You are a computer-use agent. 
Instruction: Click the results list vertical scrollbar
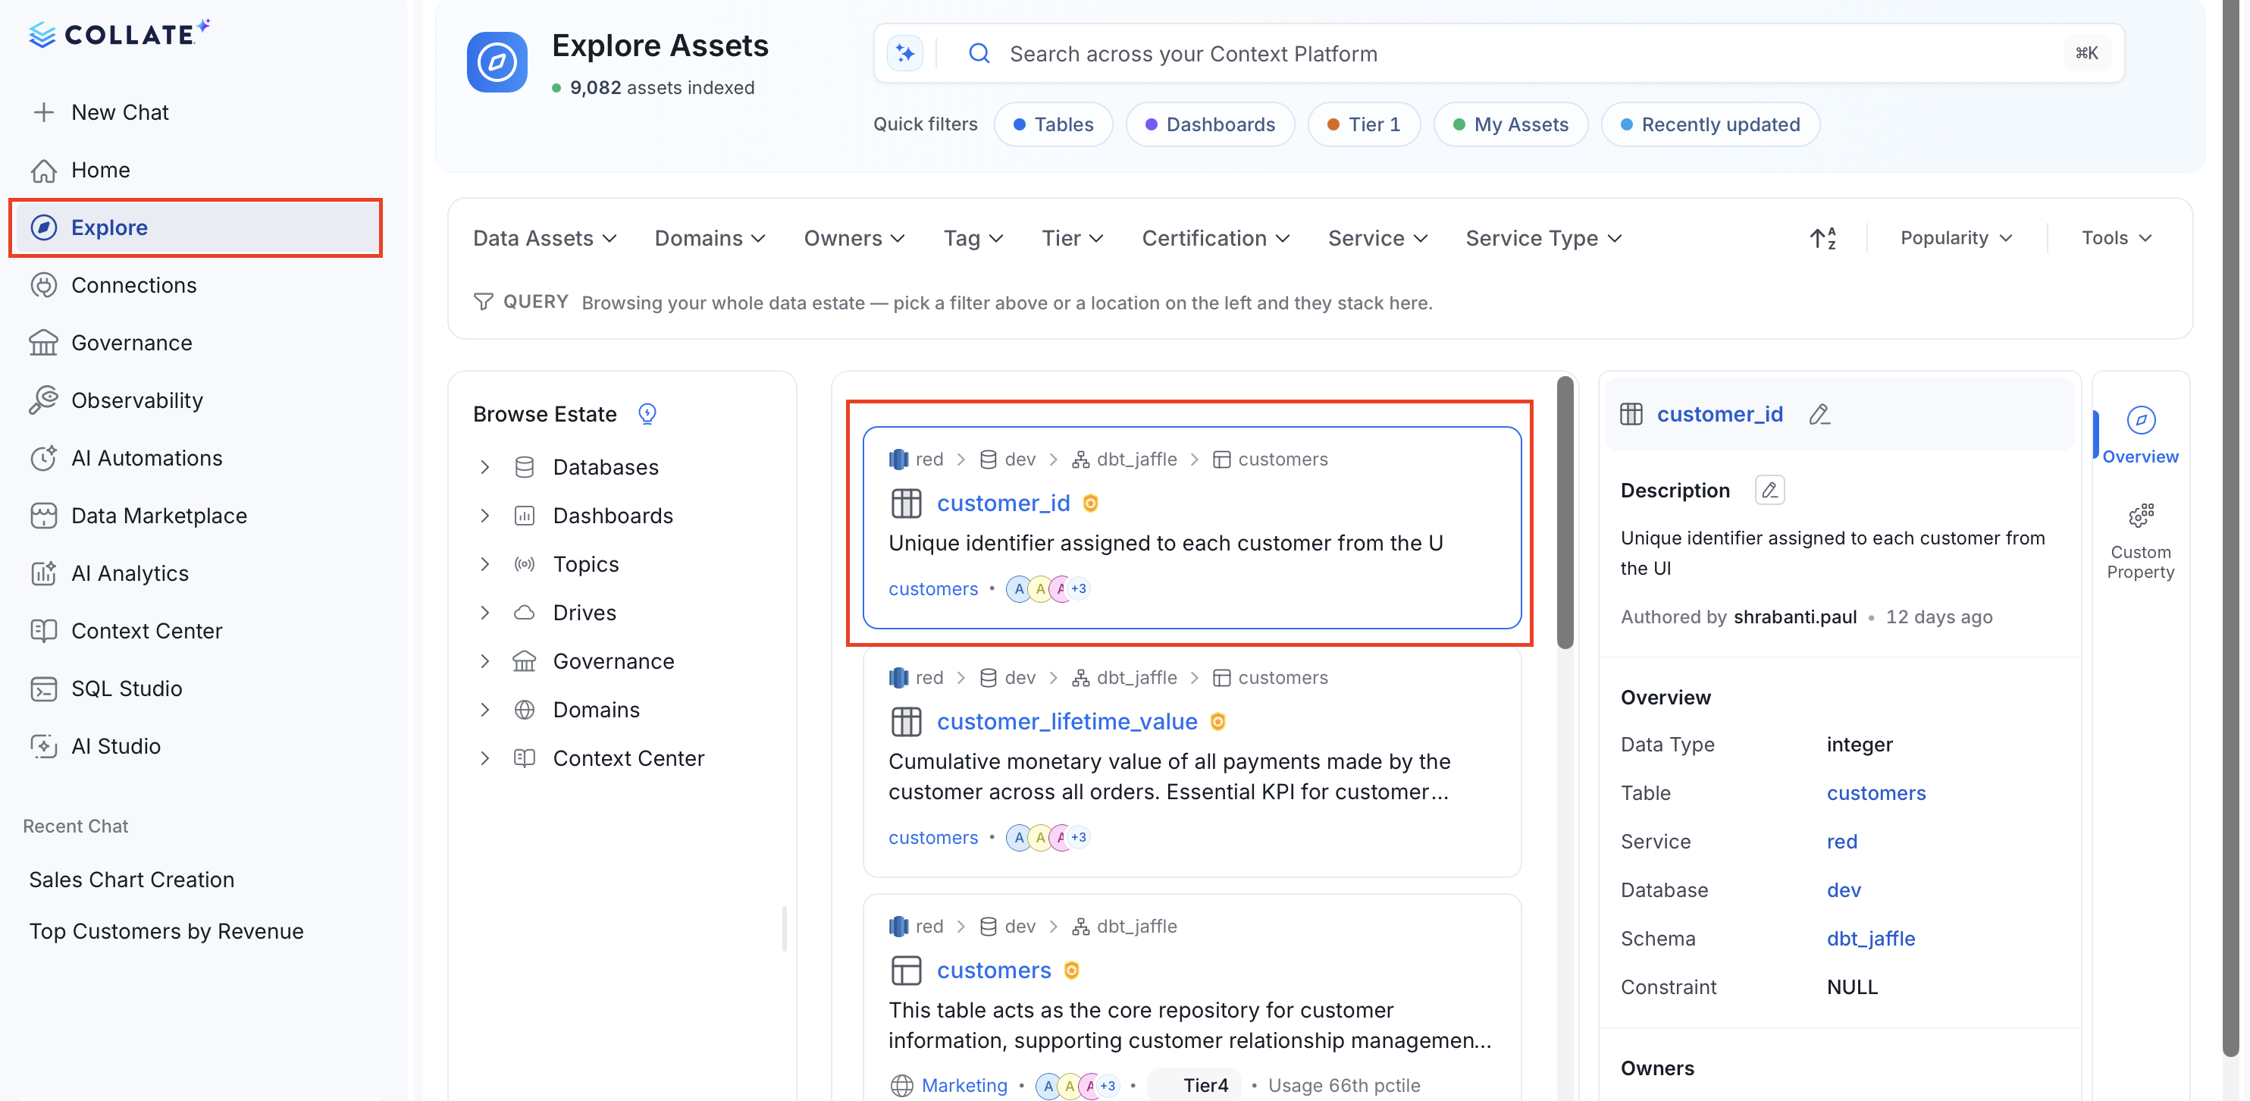[1565, 513]
